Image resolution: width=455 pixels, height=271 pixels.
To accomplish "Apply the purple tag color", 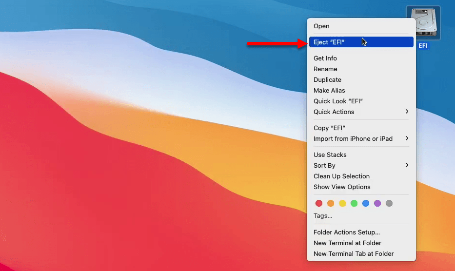I will [x=377, y=203].
